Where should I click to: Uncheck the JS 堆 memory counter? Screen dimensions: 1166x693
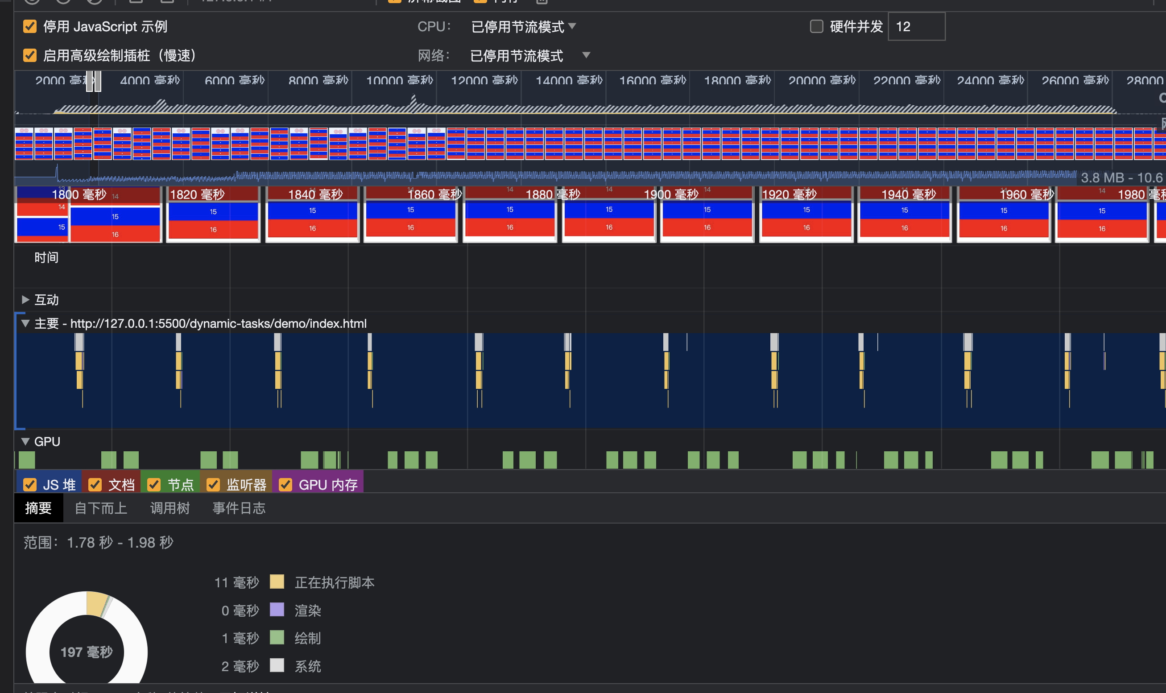click(30, 484)
